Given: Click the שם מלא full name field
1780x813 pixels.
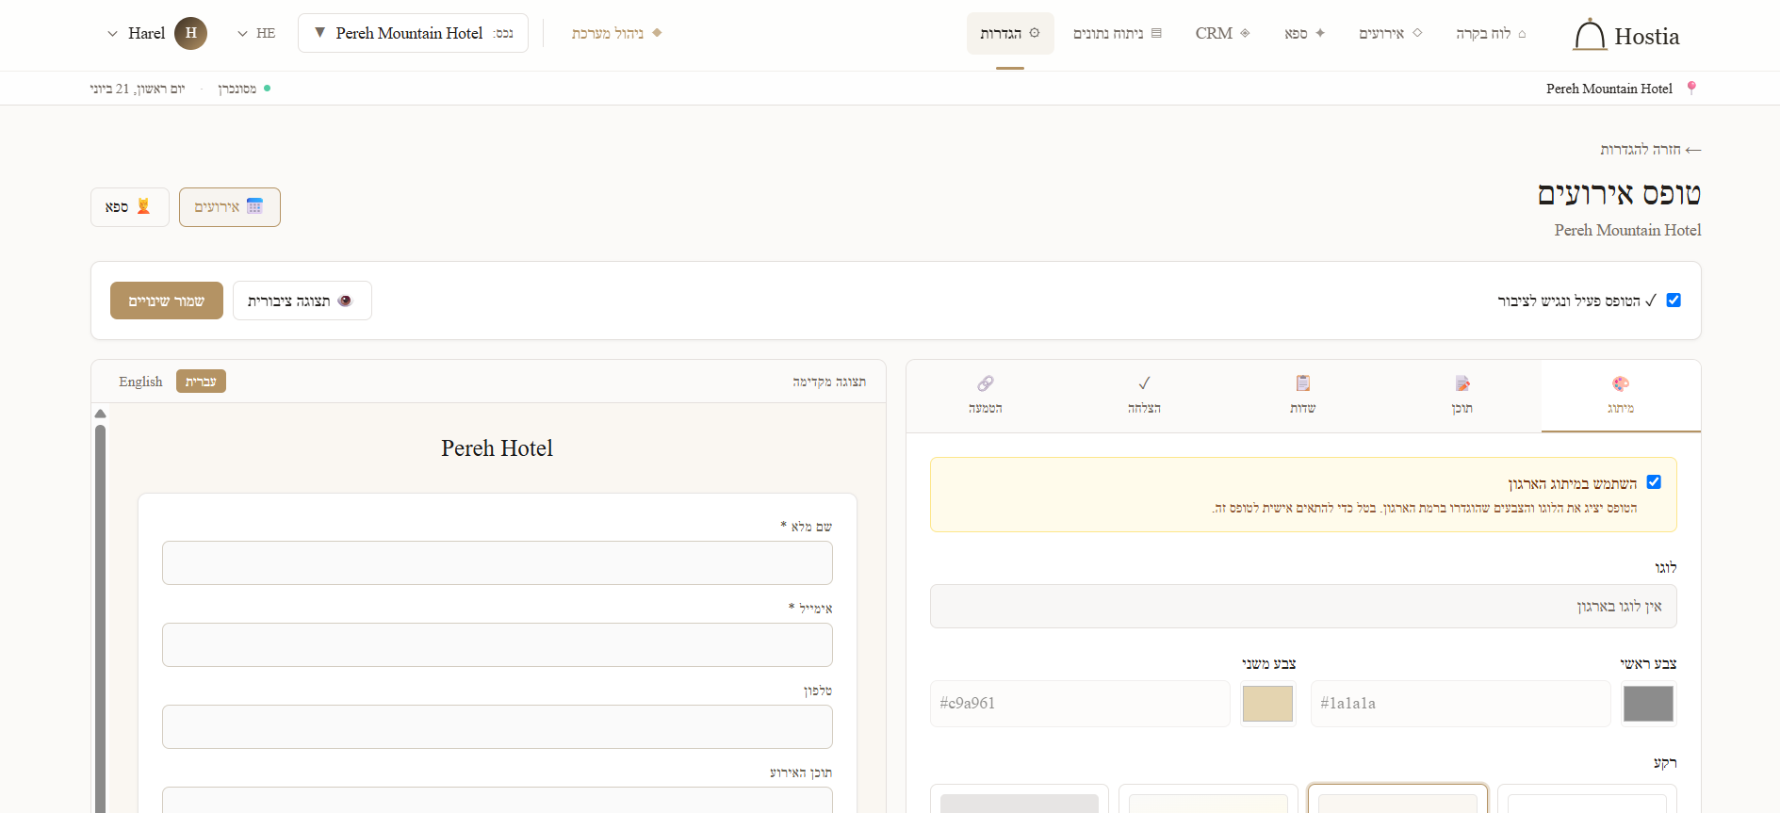Looking at the screenshot, I should click(x=498, y=562).
